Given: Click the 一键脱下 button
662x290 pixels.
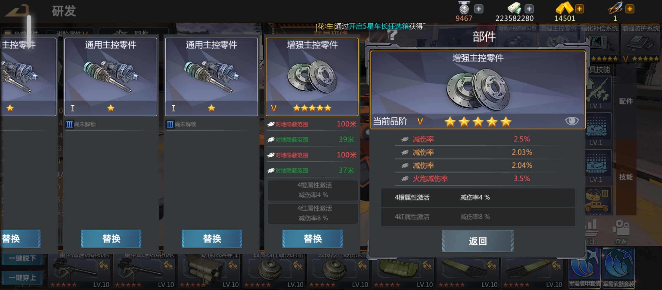Looking at the screenshot, I should tap(22, 258).
